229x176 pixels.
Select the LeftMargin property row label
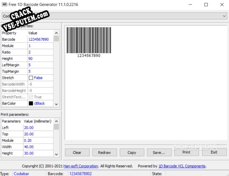click(x=11, y=65)
